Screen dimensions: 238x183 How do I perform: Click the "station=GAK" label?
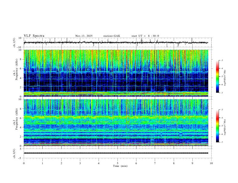[111, 36]
